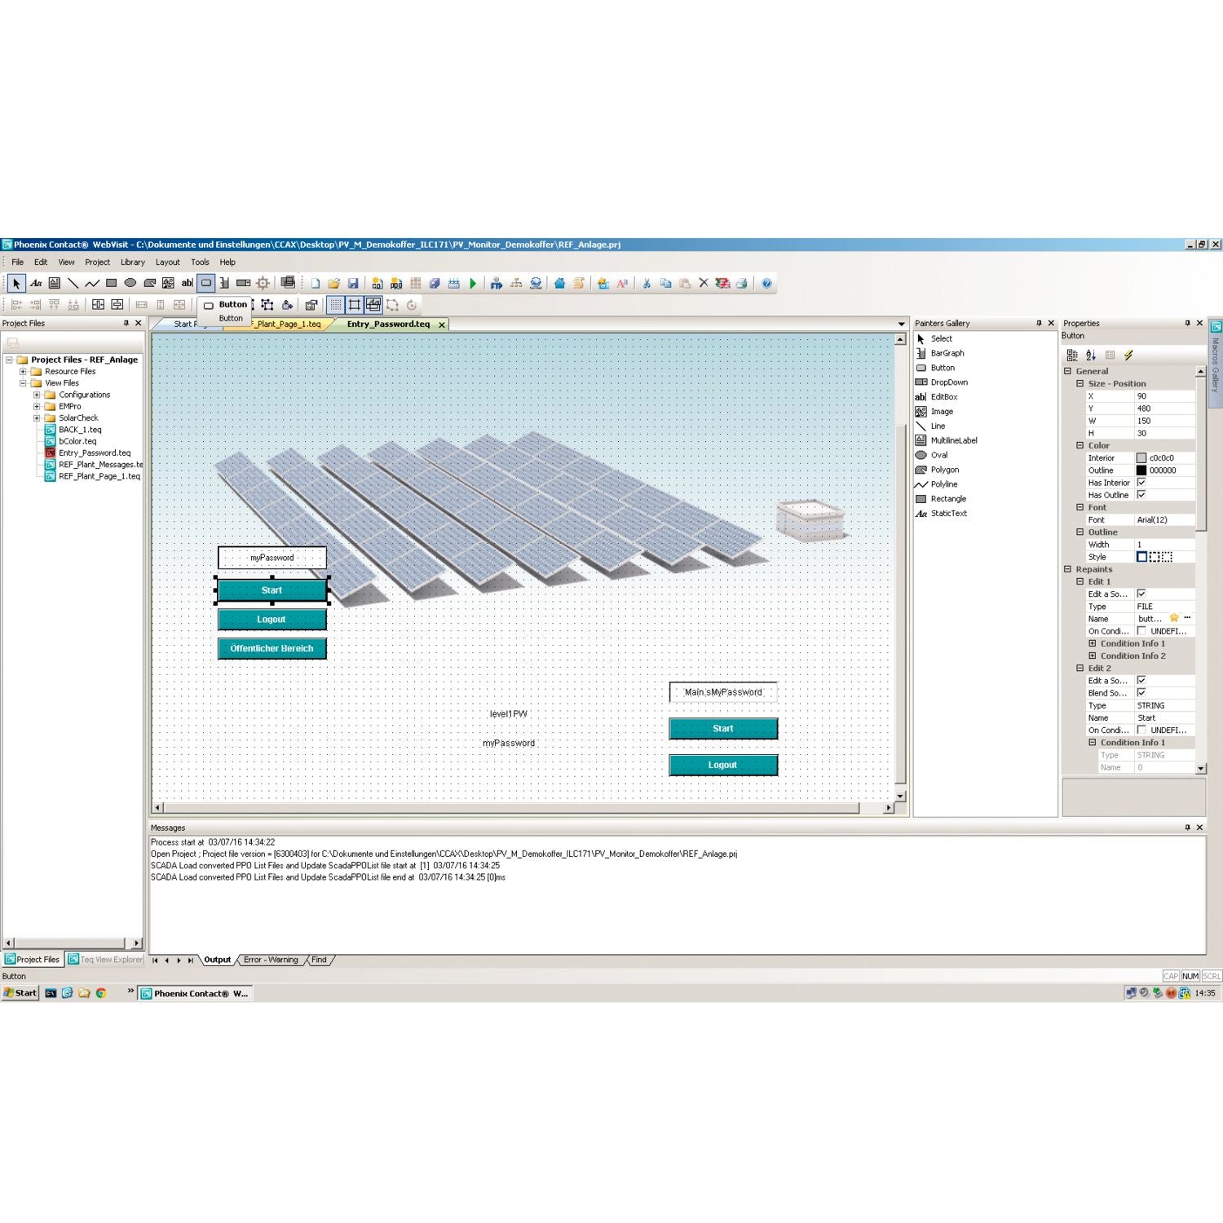The height and width of the screenshot is (1223, 1223).
Task: Open help via the blue question icon
Action: [766, 284]
